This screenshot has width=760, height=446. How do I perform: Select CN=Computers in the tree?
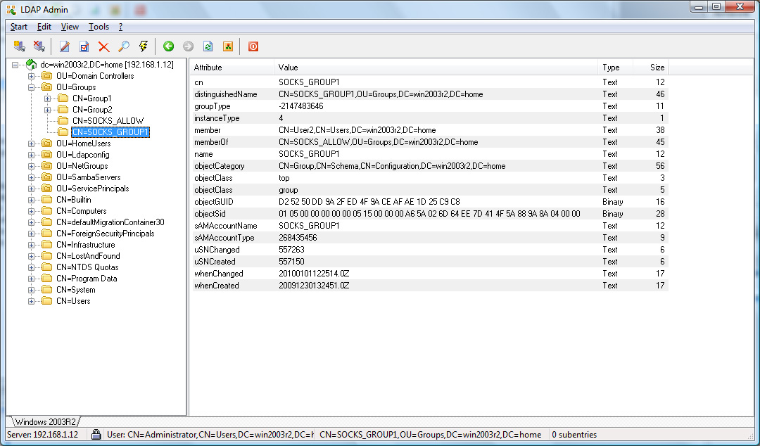(82, 211)
